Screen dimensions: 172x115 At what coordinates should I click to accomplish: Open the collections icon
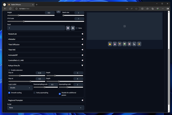(x=153, y=9)
